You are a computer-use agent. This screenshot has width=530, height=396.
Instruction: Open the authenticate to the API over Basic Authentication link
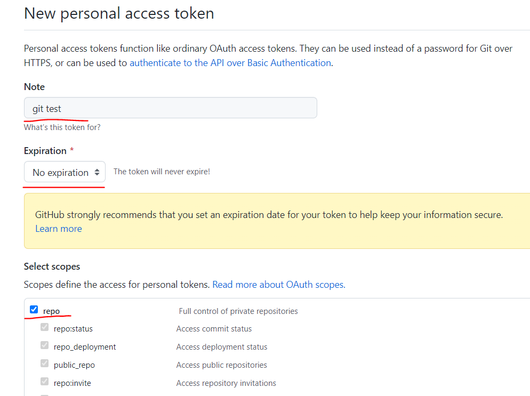(230, 63)
